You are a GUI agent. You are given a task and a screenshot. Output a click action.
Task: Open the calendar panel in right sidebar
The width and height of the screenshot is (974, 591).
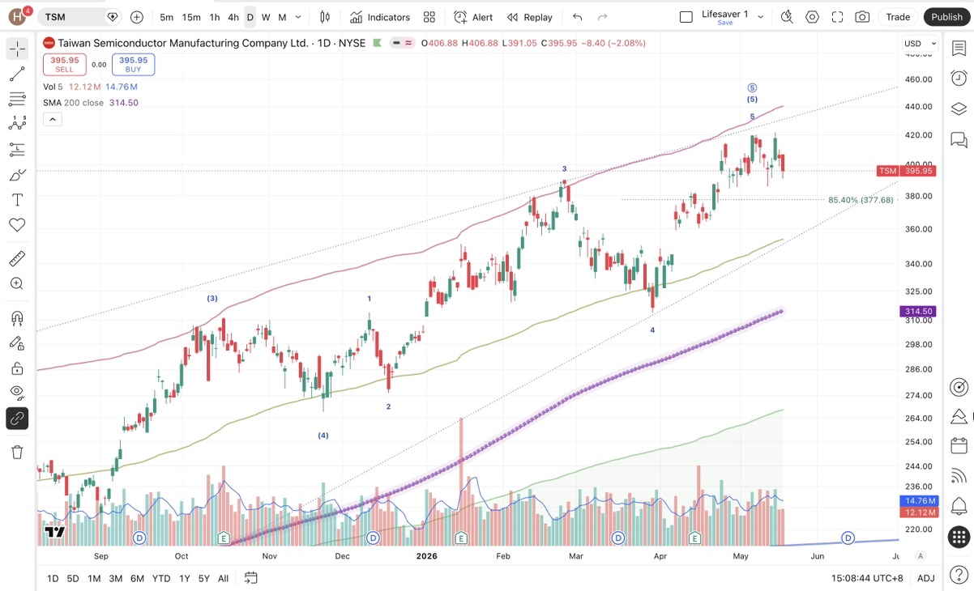pos(959,445)
